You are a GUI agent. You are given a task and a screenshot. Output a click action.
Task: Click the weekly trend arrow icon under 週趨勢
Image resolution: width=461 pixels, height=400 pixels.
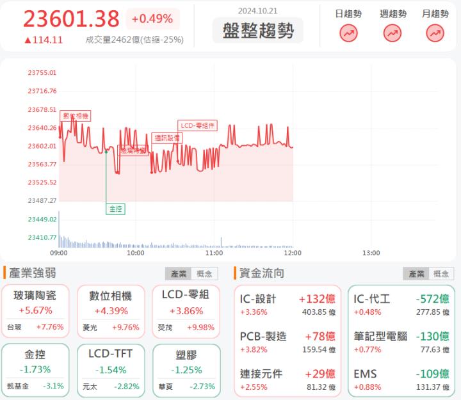(392, 33)
